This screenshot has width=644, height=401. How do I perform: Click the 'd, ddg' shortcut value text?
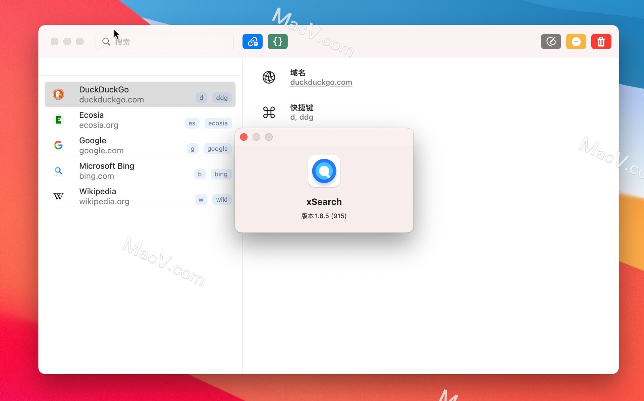(302, 117)
